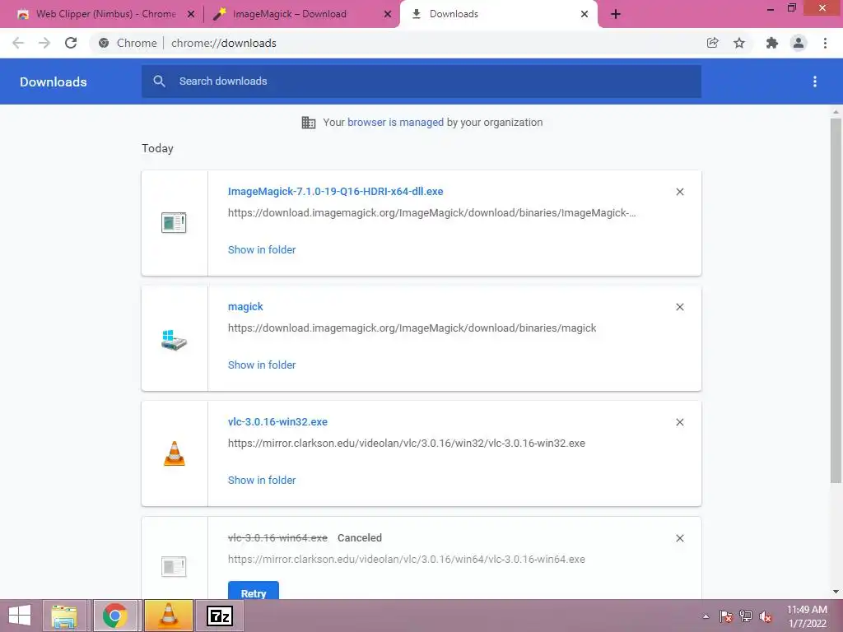Click the vlc win32 mirror.clarkson.edu URL
The height and width of the screenshot is (632, 843).
click(407, 444)
